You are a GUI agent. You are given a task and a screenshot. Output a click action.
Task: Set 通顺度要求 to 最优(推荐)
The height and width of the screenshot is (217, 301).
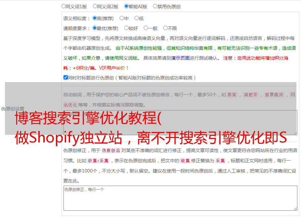click(94, 28)
